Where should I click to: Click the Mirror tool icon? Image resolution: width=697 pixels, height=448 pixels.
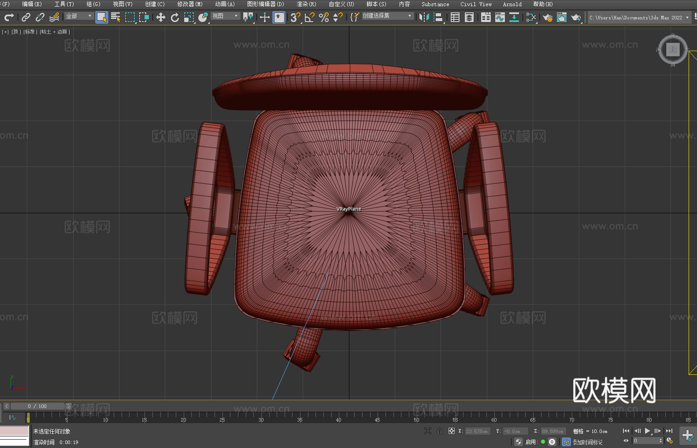(424, 17)
